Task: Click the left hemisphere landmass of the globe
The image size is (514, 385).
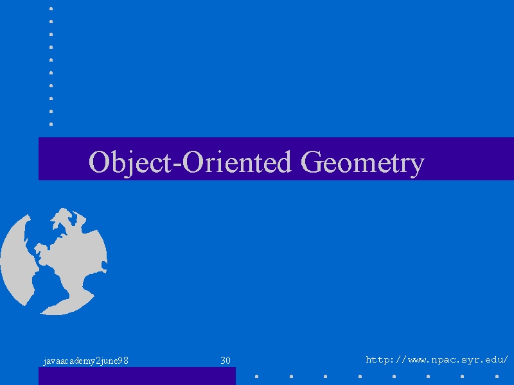Action: 18,262
